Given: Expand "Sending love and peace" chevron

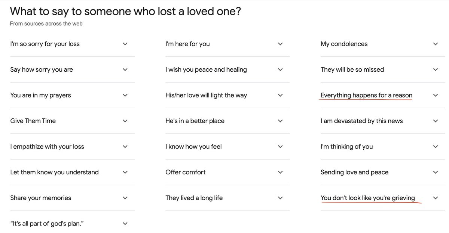Looking at the screenshot, I should (x=436, y=172).
